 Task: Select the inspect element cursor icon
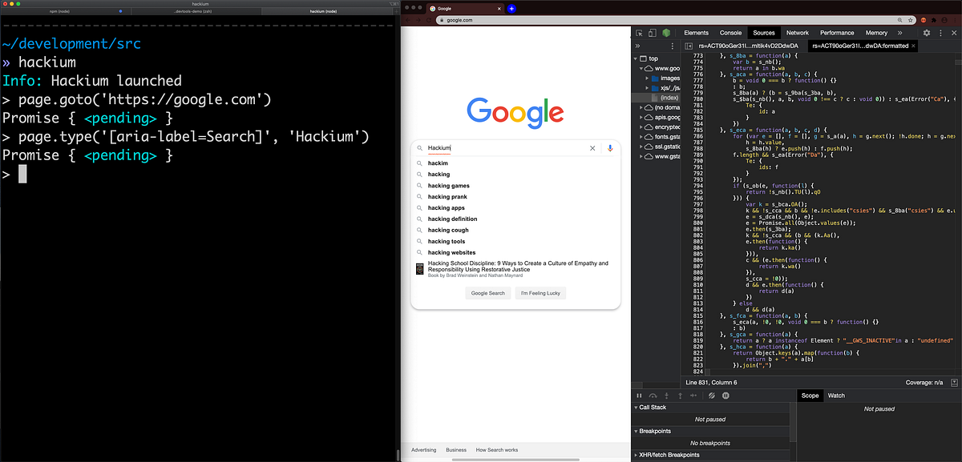tap(640, 32)
